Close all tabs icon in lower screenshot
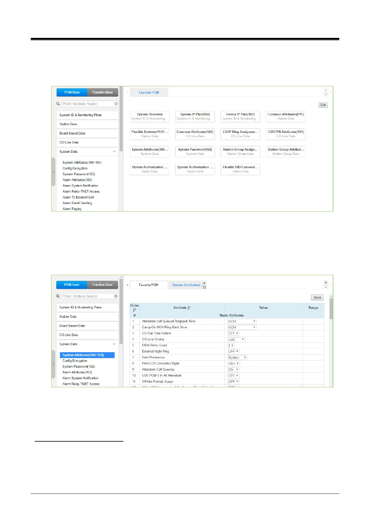This screenshot has width=370, height=523. click(x=326, y=283)
